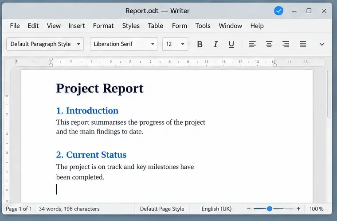
Task: Click the 100% zoom level
Action: pyautogui.click(x=316, y=209)
